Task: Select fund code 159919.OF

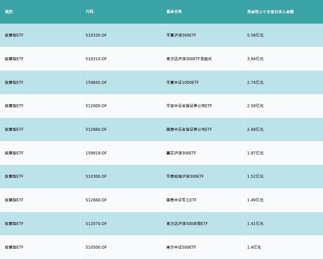Action: pyautogui.click(x=96, y=153)
